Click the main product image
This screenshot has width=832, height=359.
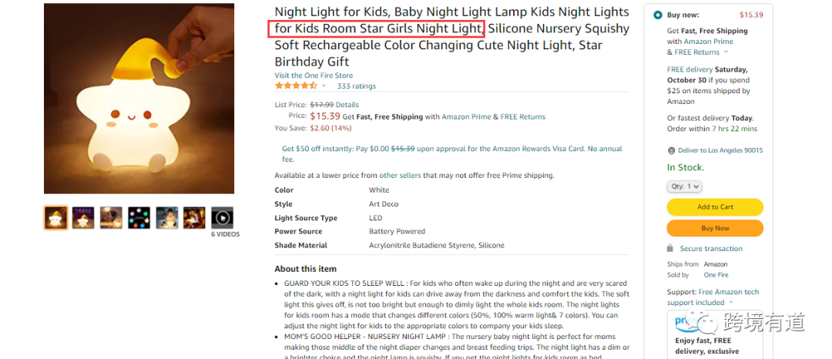(x=139, y=99)
